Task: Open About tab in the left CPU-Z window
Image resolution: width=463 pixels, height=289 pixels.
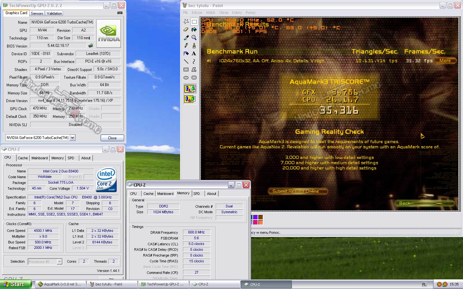Action: pyautogui.click(x=86, y=158)
